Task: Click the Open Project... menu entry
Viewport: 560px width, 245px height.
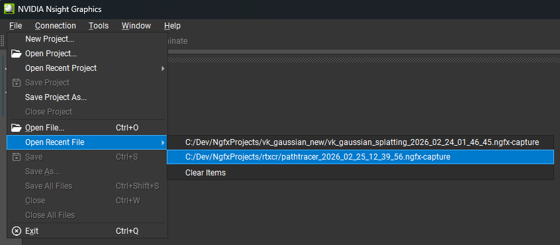Action: (x=87, y=54)
